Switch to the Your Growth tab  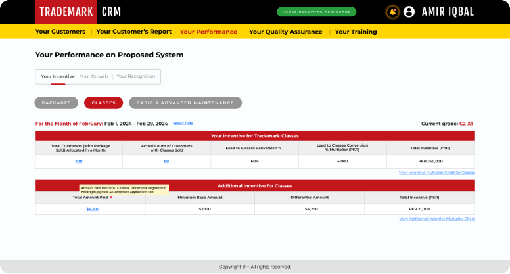tap(94, 76)
